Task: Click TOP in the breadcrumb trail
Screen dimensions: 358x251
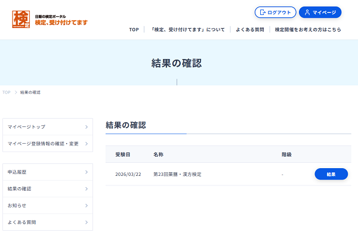Action: [x=7, y=92]
